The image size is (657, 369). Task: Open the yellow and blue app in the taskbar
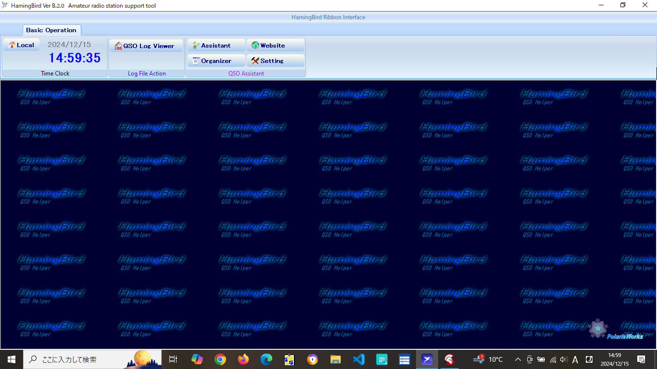[290, 359]
